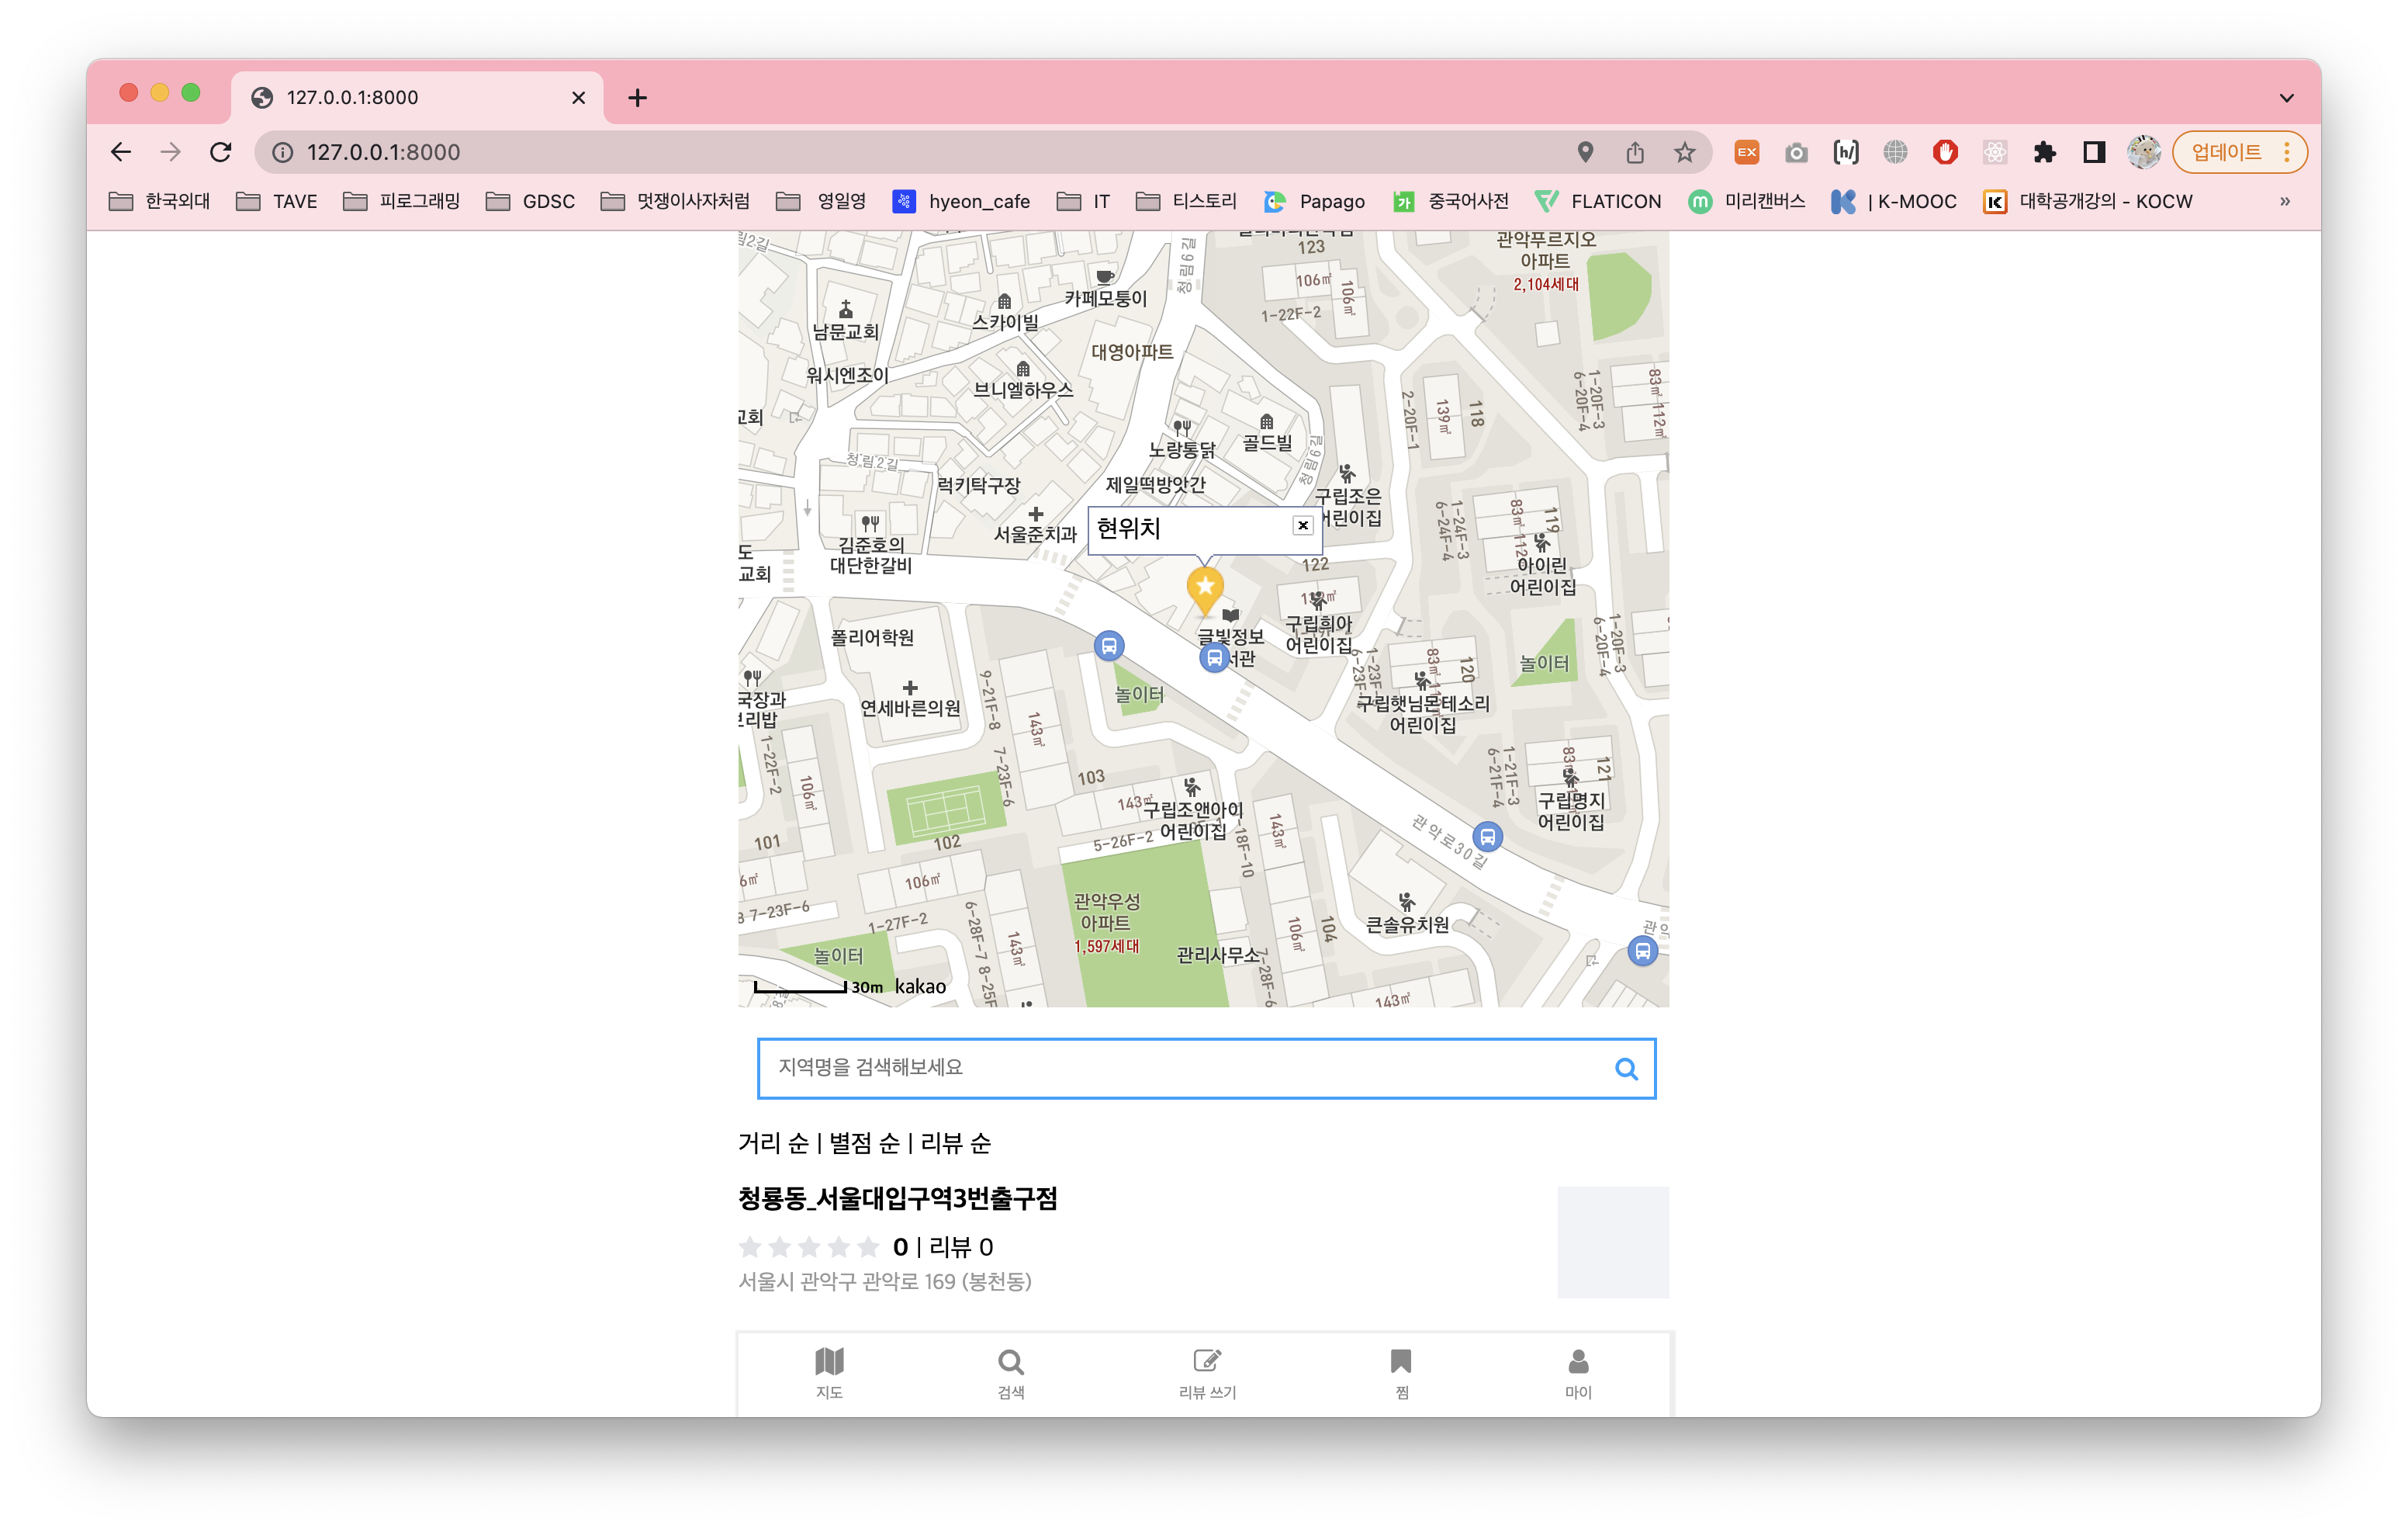Viewport: 2408px width, 1532px height.
Task: Open 청룡동_서울대입구역3번출구점 listing
Action: tap(897, 1198)
